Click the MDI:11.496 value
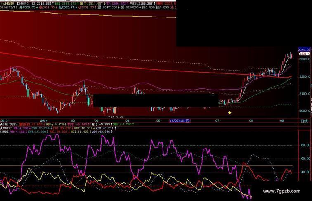This screenshot has width=312, height=201. coord(80,132)
